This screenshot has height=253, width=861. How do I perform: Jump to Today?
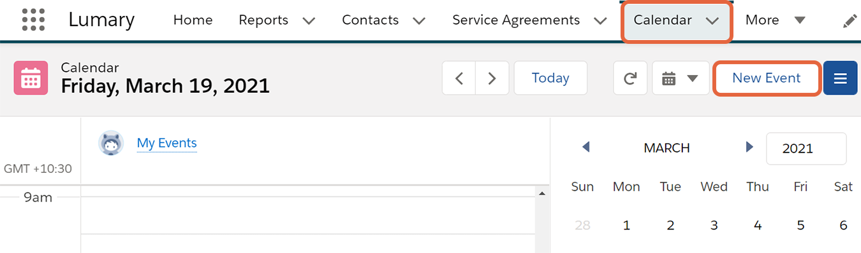click(550, 78)
